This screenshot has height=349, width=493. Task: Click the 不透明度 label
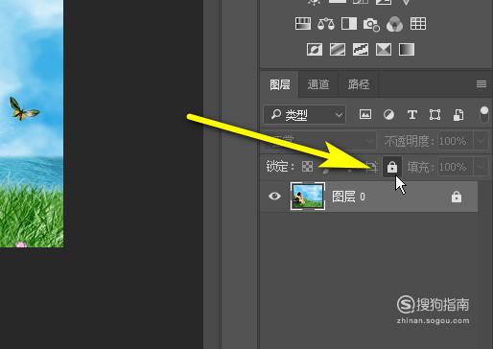click(409, 141)
